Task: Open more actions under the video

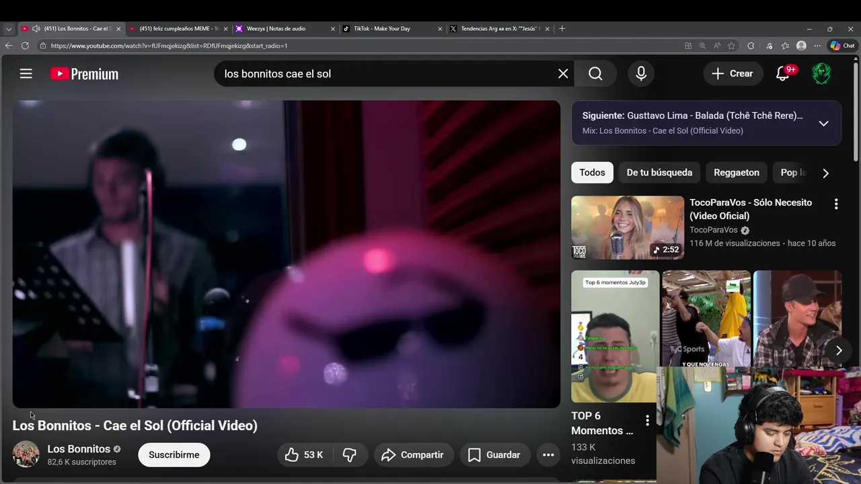Action: 548,455
